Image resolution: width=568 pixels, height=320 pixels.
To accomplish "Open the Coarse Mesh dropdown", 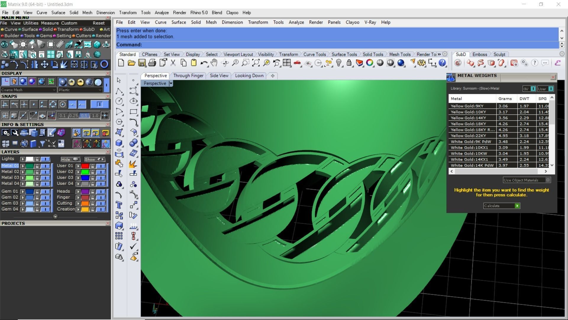I will pos(28,90).
